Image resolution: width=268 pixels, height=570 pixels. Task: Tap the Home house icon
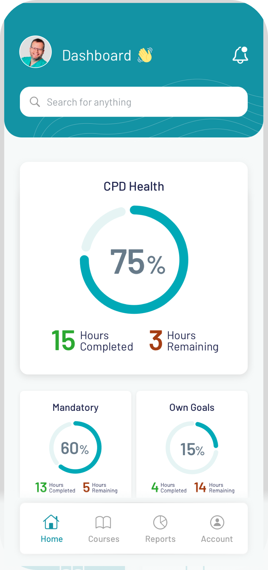coord(51,522)
